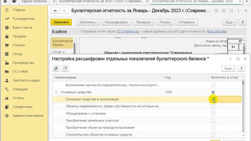Open the Проверка dropdown button
The width and height of the screenshot is (251, 141).
point(144,22)
